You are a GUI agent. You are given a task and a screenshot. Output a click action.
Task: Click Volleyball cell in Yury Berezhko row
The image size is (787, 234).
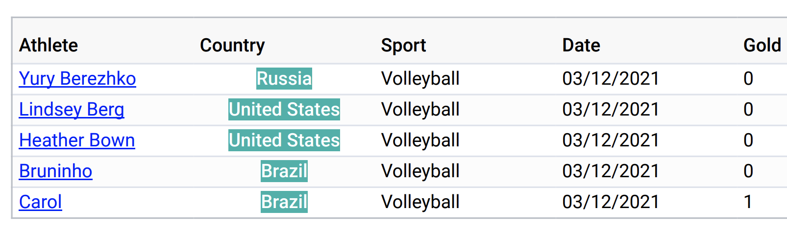(420, 79)
